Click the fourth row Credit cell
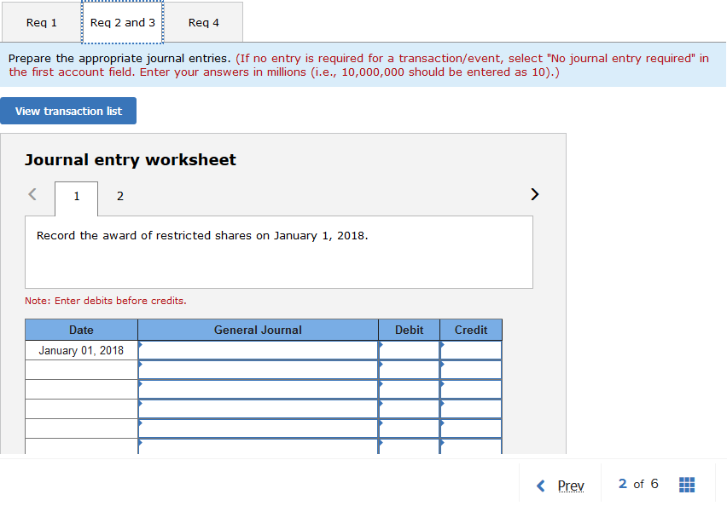727x506 pixels. (x=471, y=409)
